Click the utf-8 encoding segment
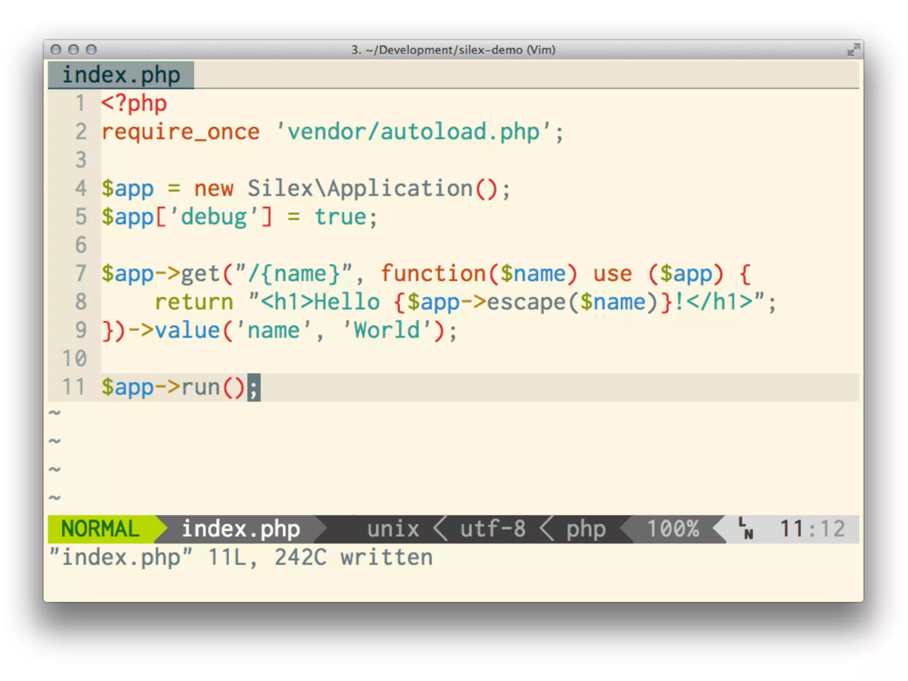The height and width of the screenshot is (681, 908). [493, 529]
